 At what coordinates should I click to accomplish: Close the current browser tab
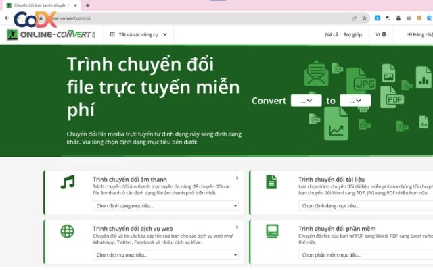point(75,5)
